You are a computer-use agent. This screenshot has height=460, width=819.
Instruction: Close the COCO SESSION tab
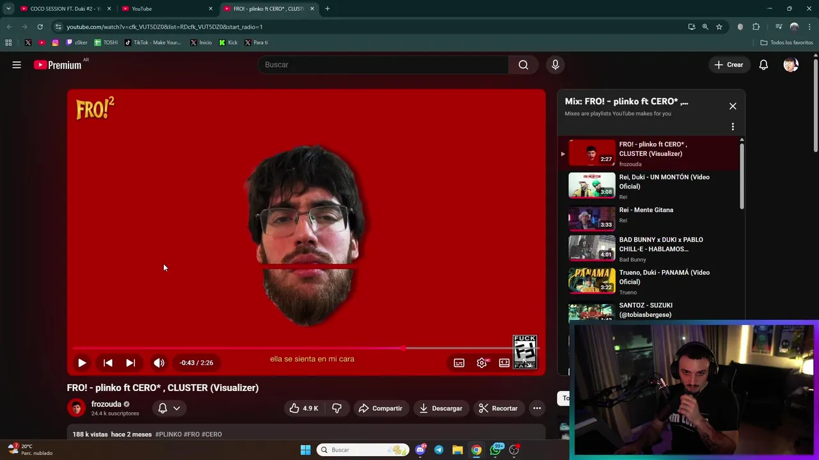109,8
